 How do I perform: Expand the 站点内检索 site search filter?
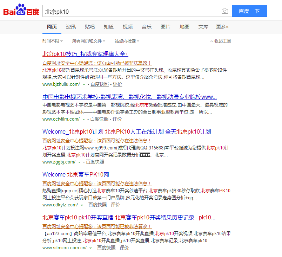point(127,41)
